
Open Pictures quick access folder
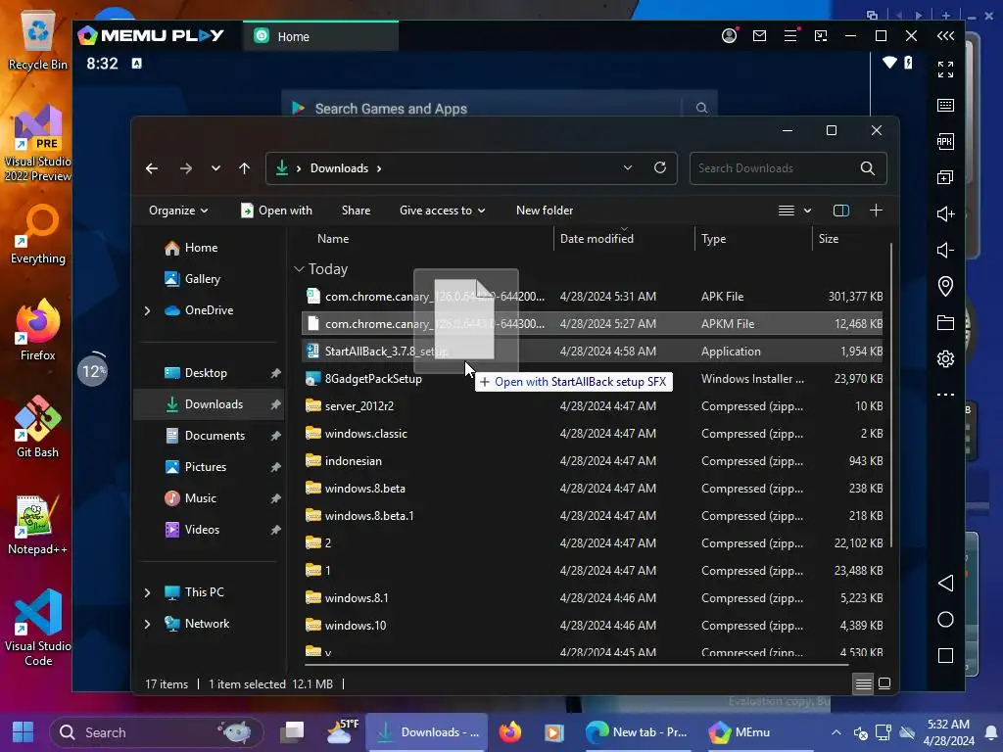click(x=210, y=467)
